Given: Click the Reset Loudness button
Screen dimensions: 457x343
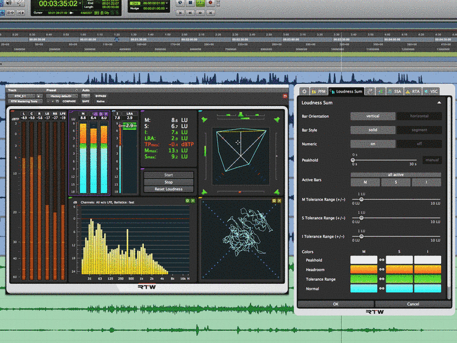Looking at the screenshot, I should point(168,189).
